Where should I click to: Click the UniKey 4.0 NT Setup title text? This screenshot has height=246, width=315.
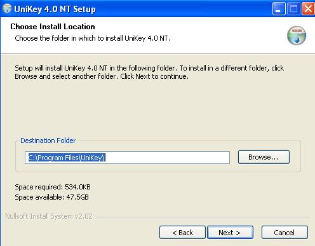pyautogui.click(x=55, y=10)
